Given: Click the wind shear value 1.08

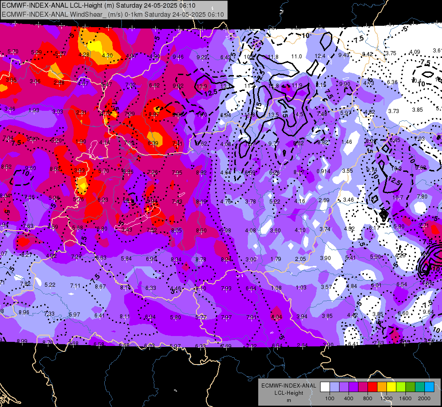Looking at the screenshot, I should pos(276,288).
